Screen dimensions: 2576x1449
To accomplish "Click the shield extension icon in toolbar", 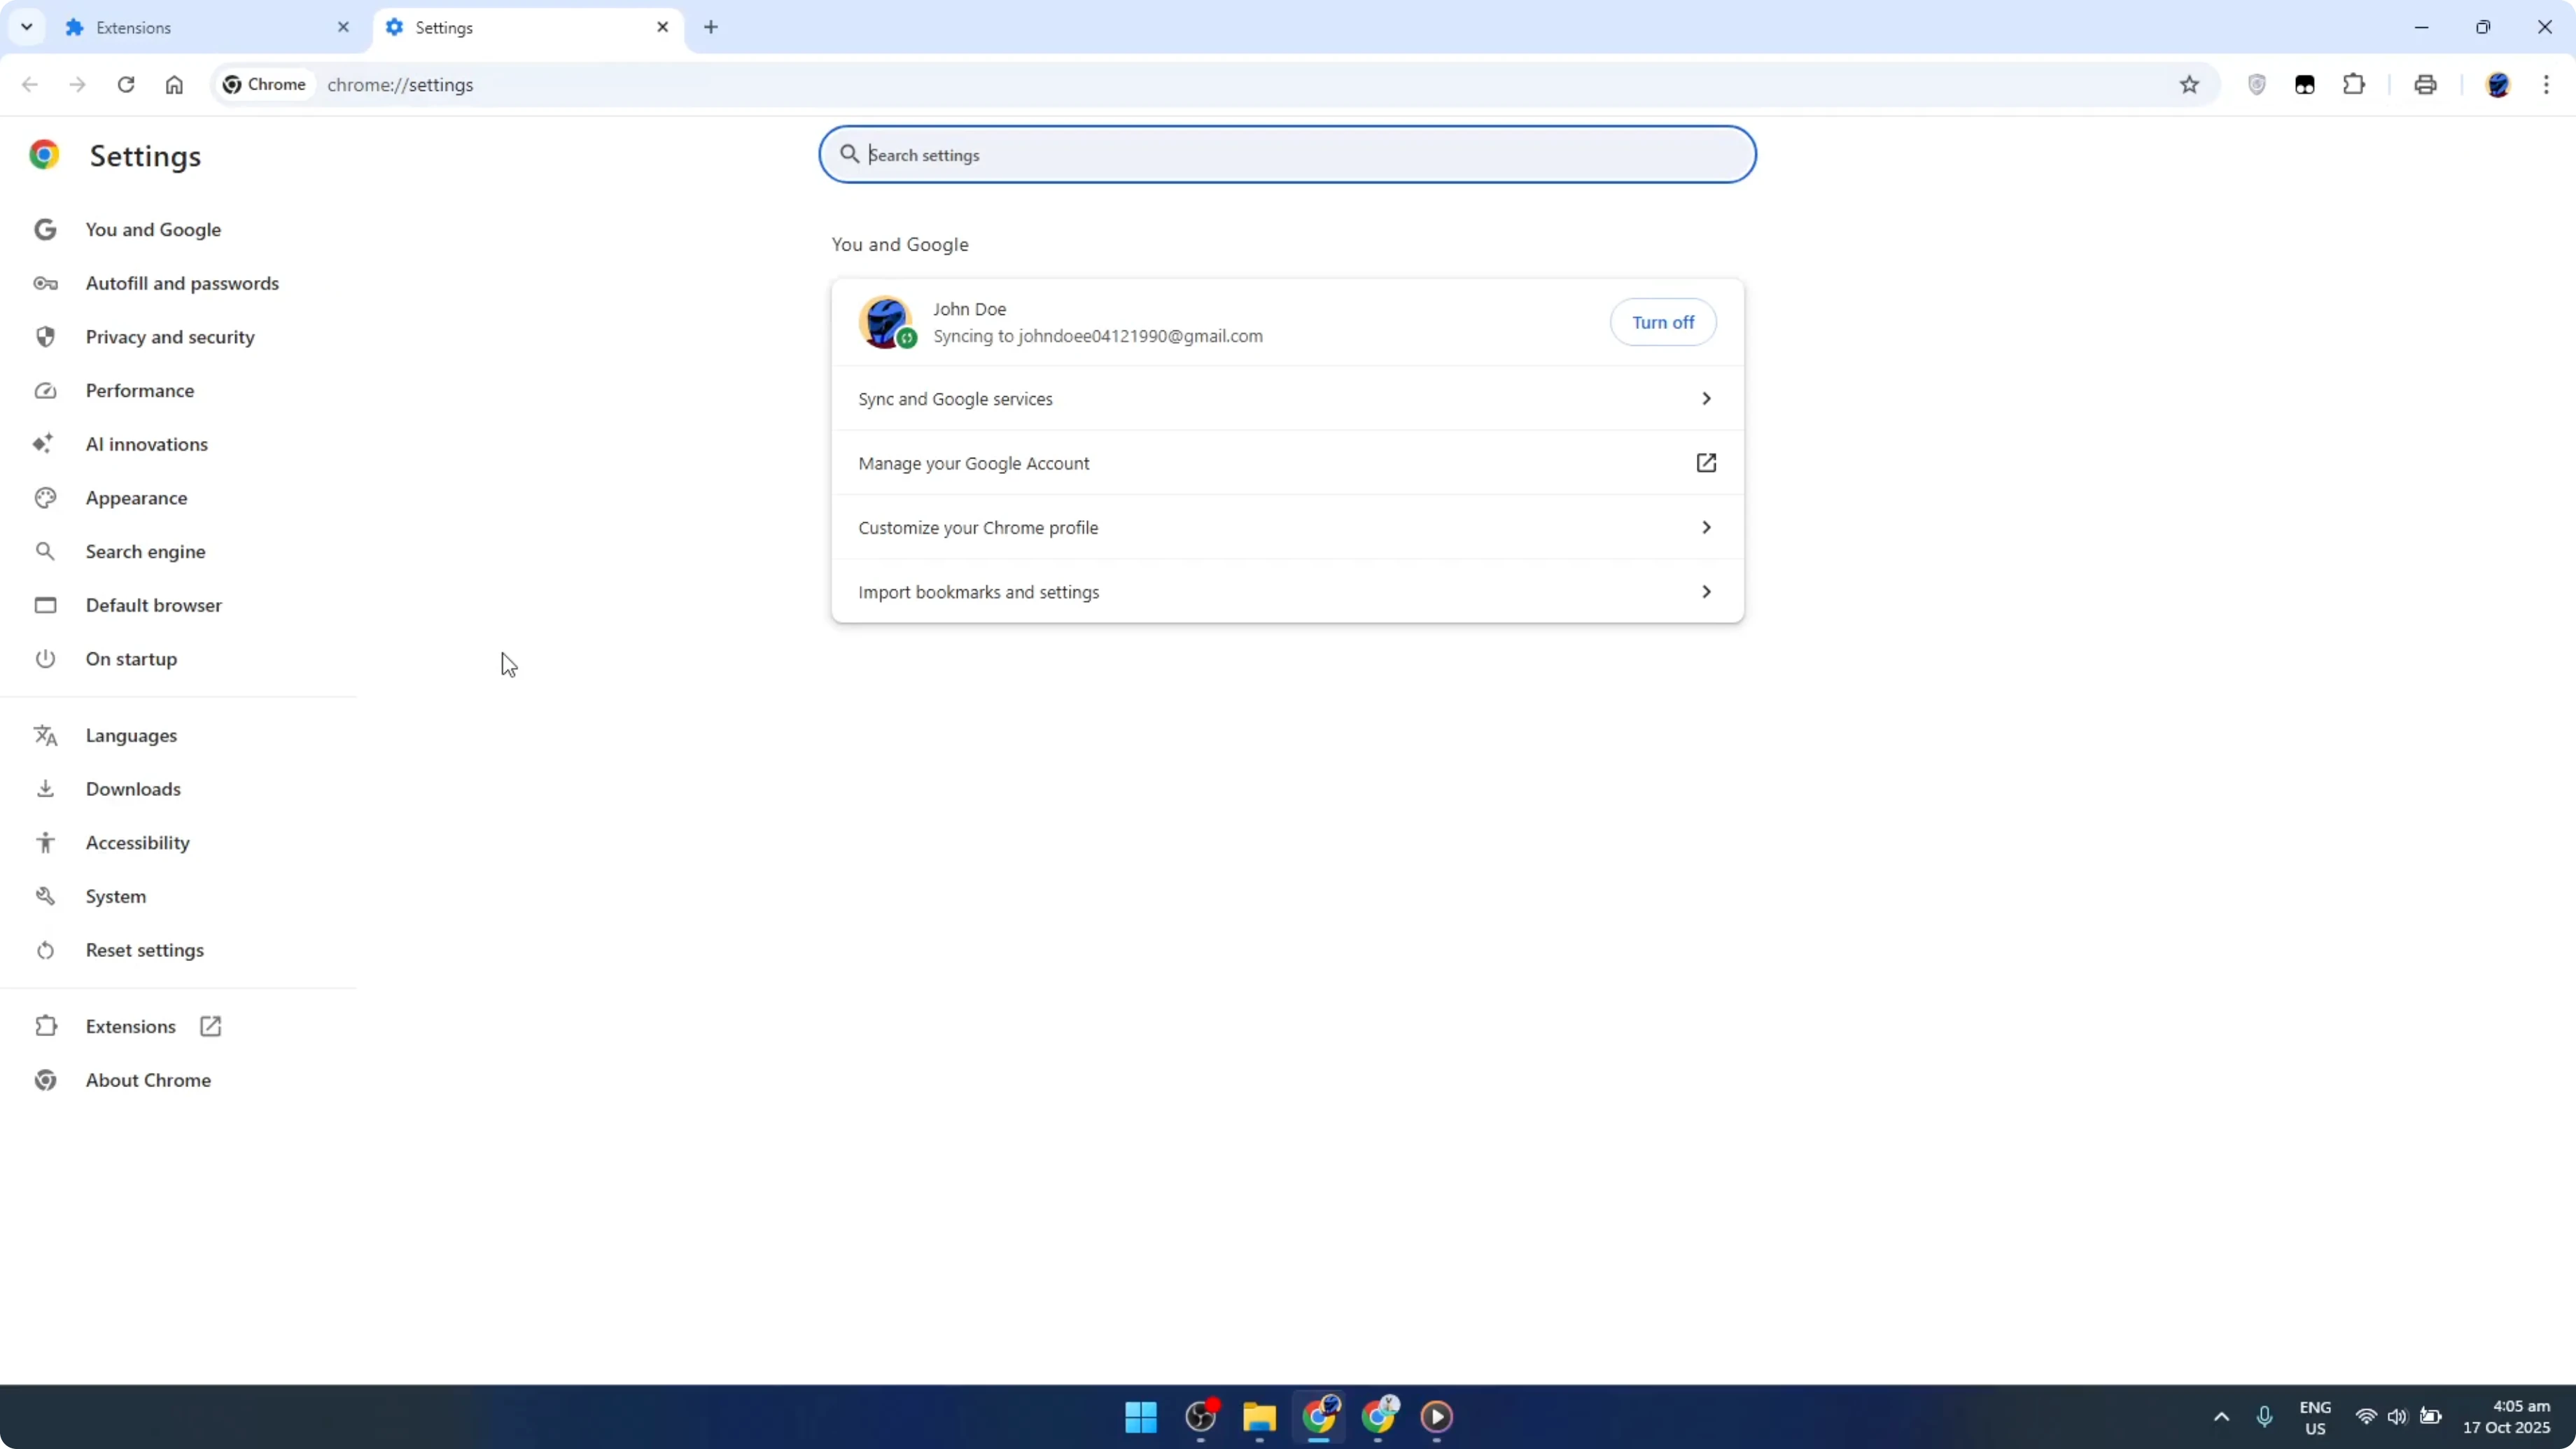I will point(2257,85).
